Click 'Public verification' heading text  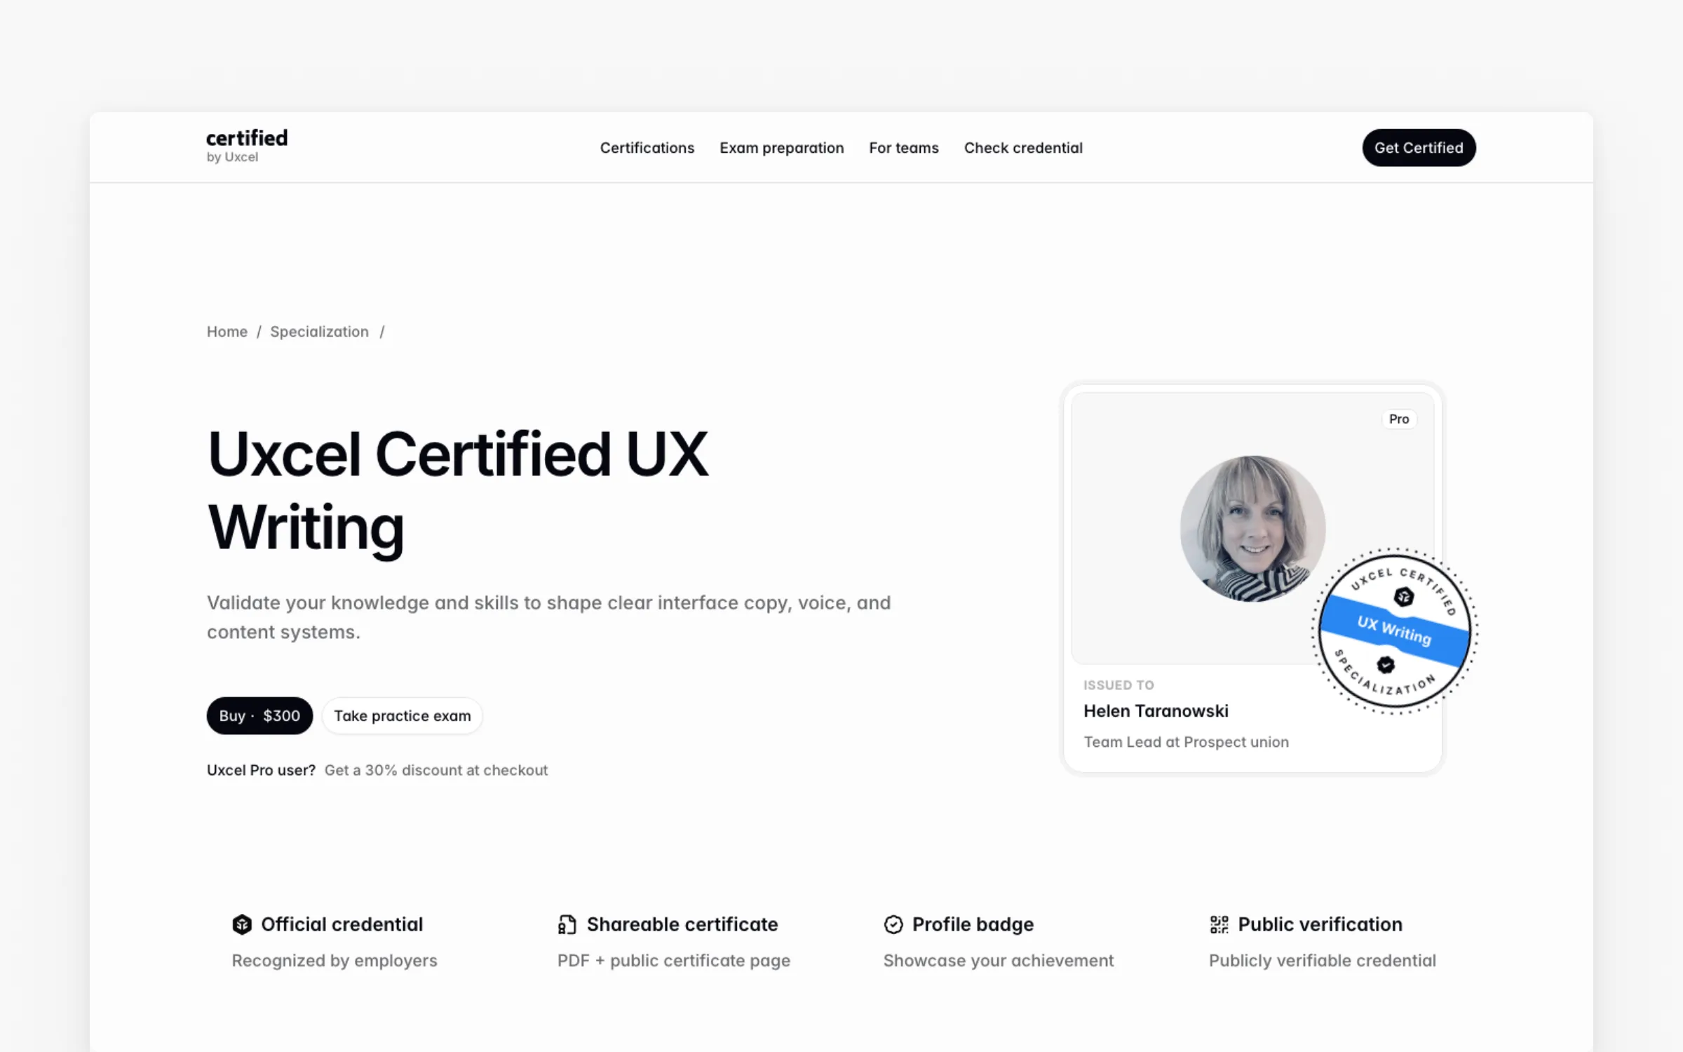1320,924
